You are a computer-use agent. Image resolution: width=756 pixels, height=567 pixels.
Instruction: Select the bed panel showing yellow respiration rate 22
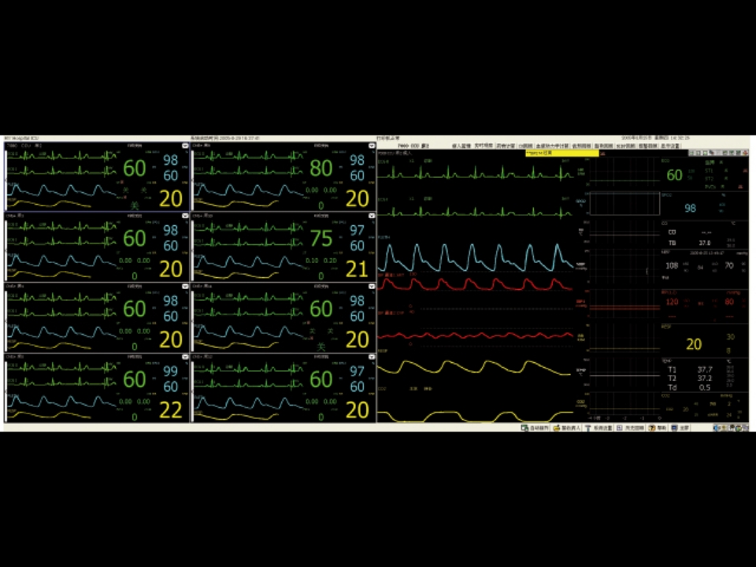[x=96, y=389]
